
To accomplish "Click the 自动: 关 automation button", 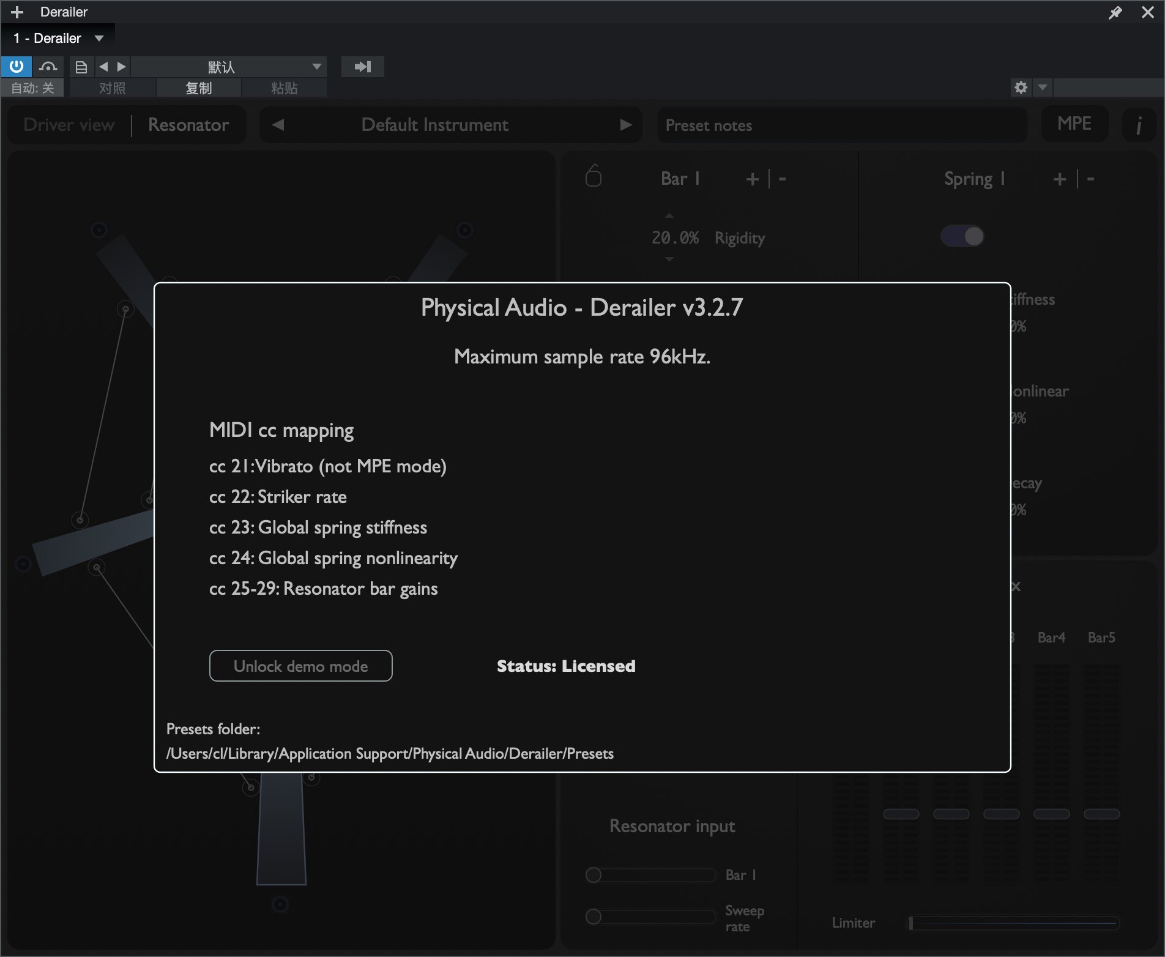I will [33, 88].
